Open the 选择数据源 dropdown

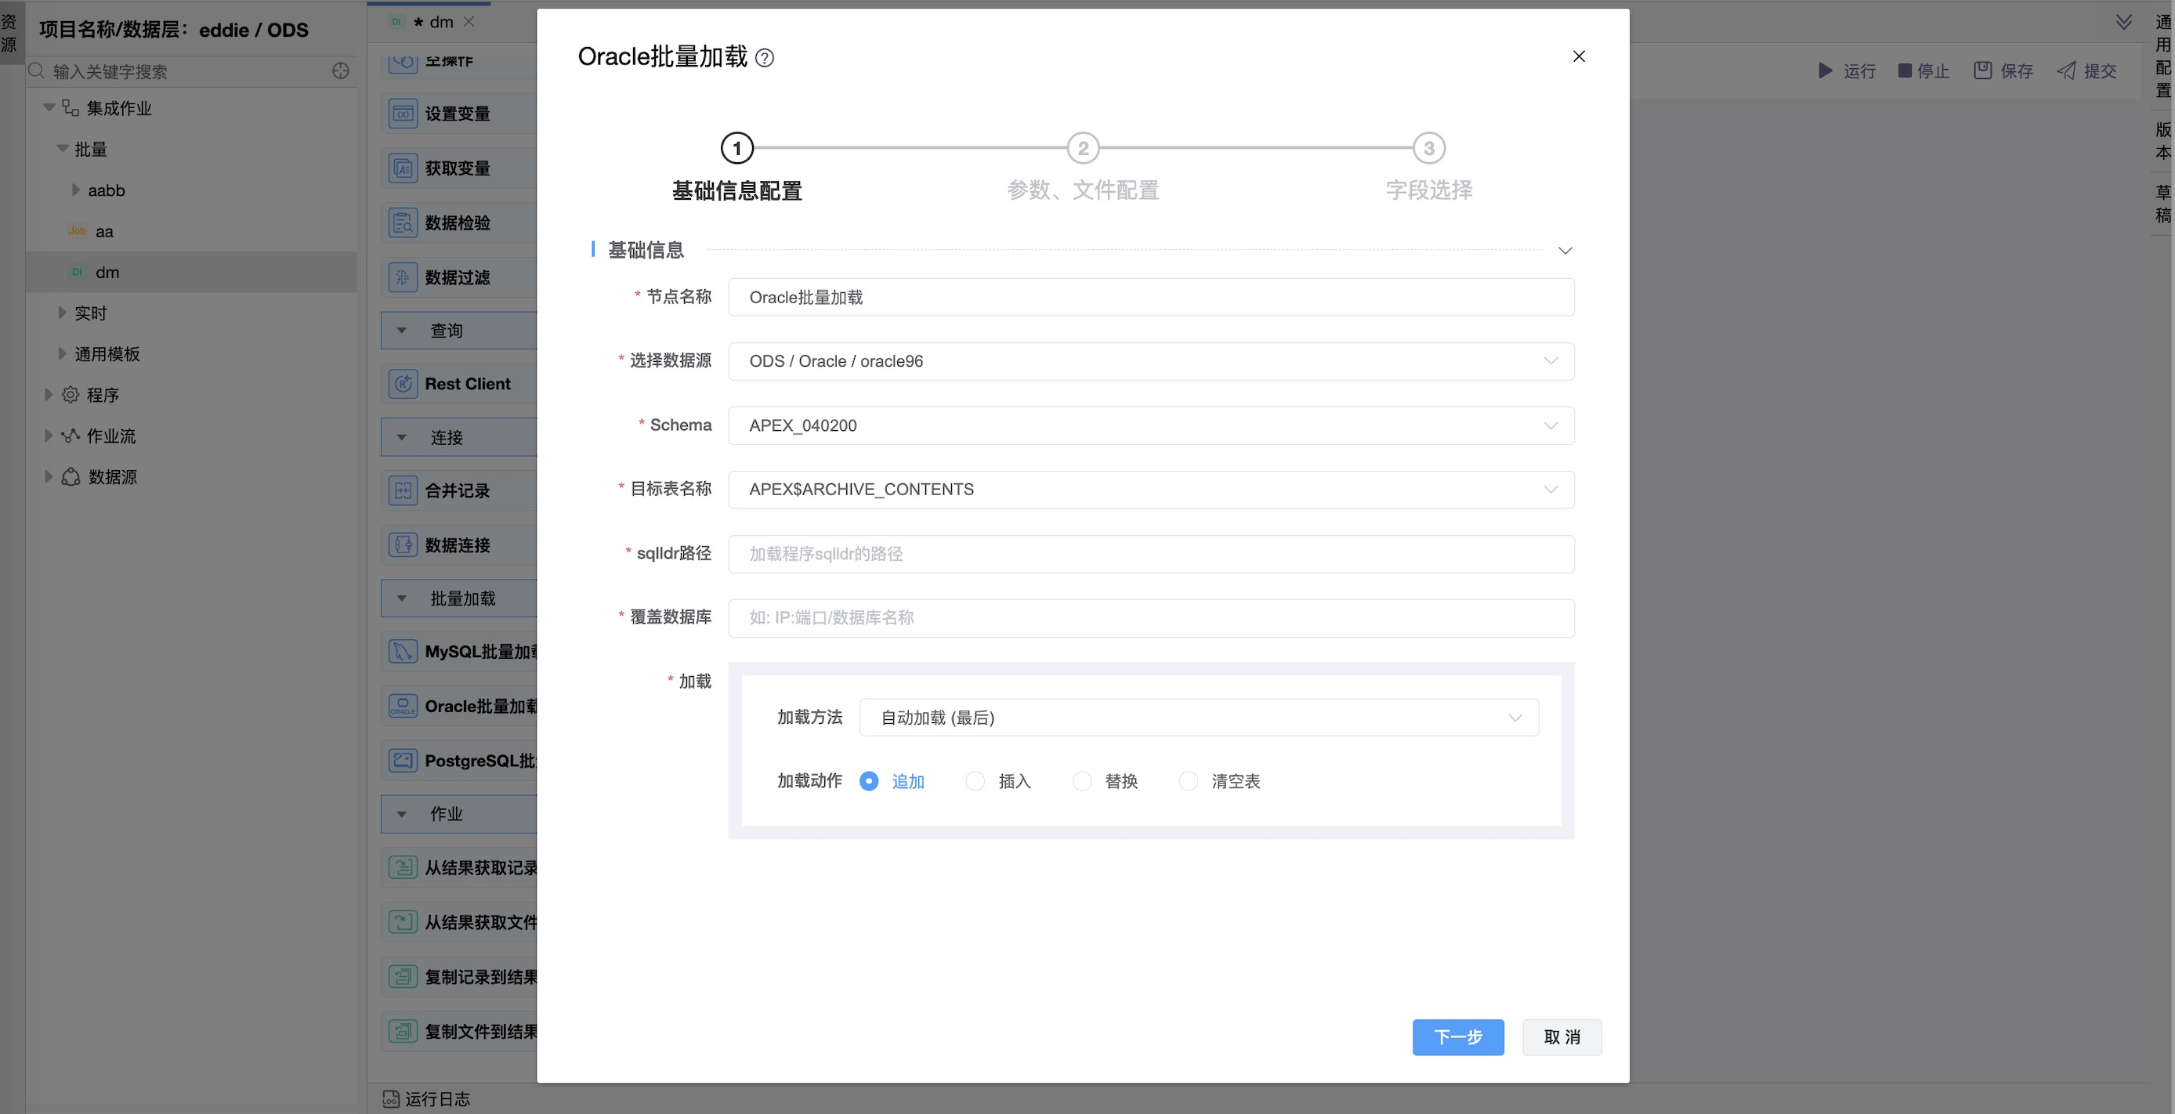(x=1150, y=361)
